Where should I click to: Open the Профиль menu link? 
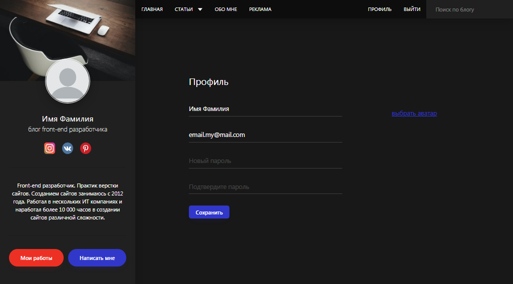point(380,9)
